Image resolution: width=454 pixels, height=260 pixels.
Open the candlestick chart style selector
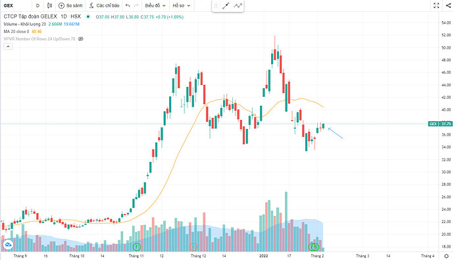(49, 5)
